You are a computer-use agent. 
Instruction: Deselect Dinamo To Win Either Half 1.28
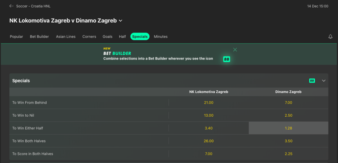pos(288,128)
